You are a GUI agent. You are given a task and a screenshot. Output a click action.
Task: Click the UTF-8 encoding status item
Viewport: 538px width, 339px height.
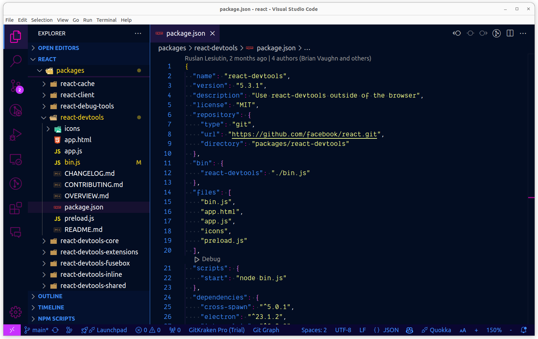(343, 330)
